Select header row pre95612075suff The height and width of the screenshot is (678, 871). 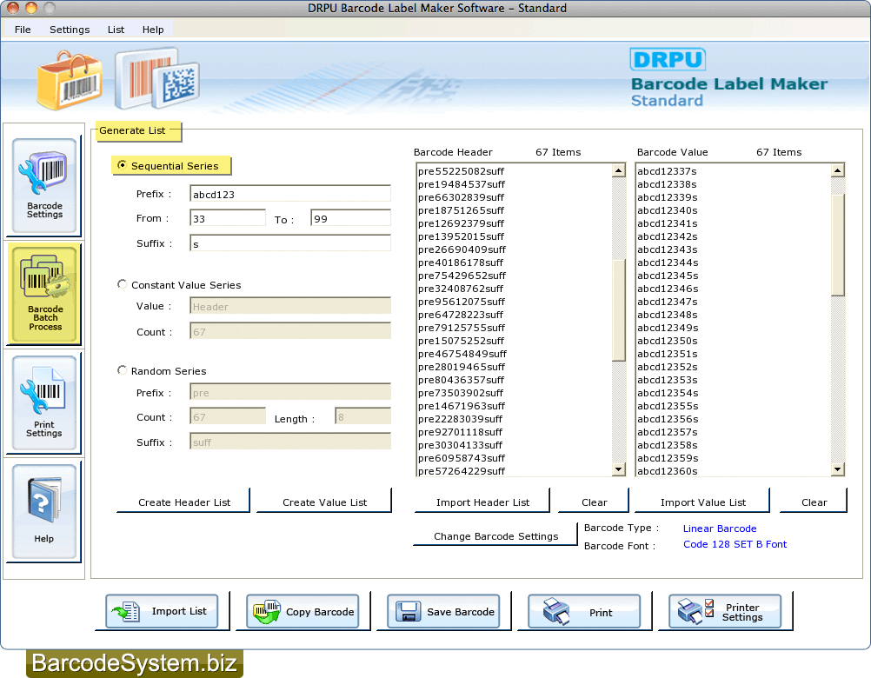[x=514, y=302]
